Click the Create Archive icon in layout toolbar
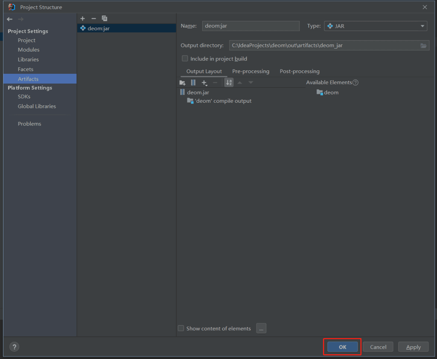 tap(193, 83)
